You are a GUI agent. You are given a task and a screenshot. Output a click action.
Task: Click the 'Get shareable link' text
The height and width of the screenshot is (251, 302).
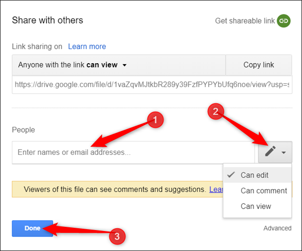tap(244, 21)
